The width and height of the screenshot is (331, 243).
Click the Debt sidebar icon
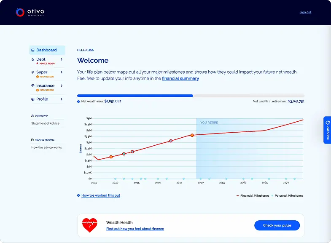(33, 60)
